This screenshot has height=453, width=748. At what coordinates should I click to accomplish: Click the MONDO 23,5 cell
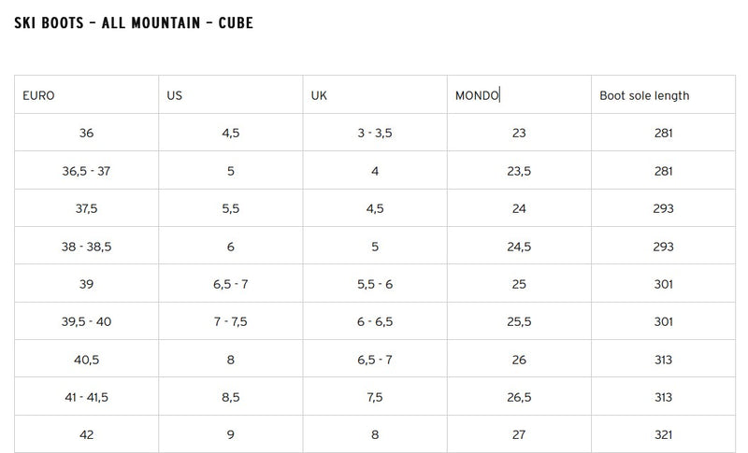519,171
